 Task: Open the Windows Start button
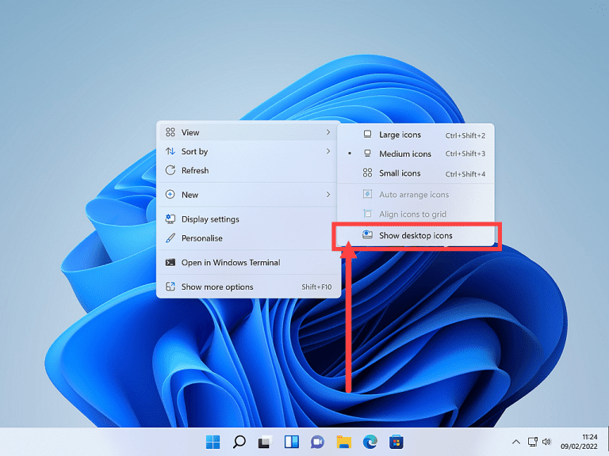213,442
